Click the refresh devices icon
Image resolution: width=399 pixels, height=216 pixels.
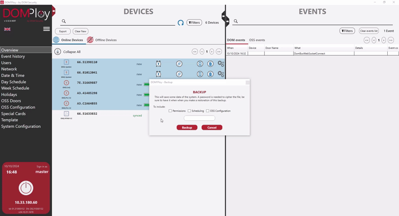point(181,23)
